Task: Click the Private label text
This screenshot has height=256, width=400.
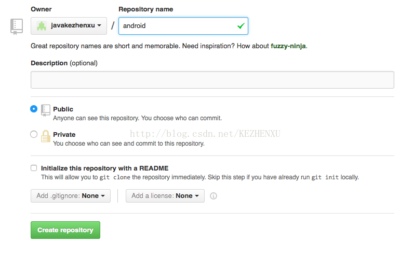Action: pyautogui.click(x=64, y=134)
